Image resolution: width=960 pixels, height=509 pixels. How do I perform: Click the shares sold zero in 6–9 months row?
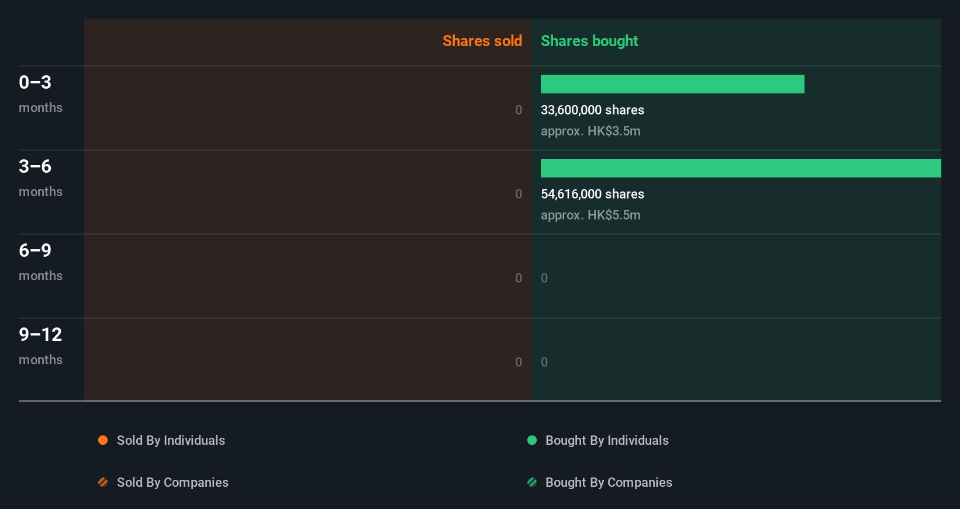519,278
